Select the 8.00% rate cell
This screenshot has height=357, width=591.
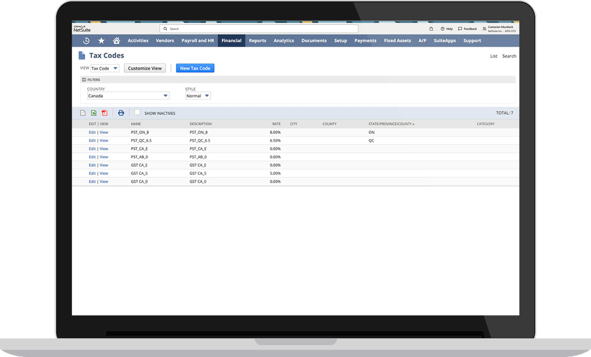(275, 132)
